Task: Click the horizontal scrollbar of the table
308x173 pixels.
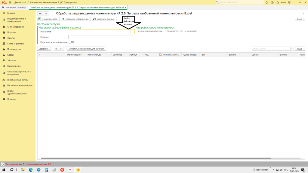Action: 156,158
